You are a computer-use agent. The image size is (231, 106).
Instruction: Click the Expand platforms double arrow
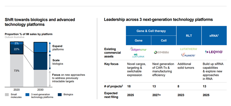pos(50,47)
